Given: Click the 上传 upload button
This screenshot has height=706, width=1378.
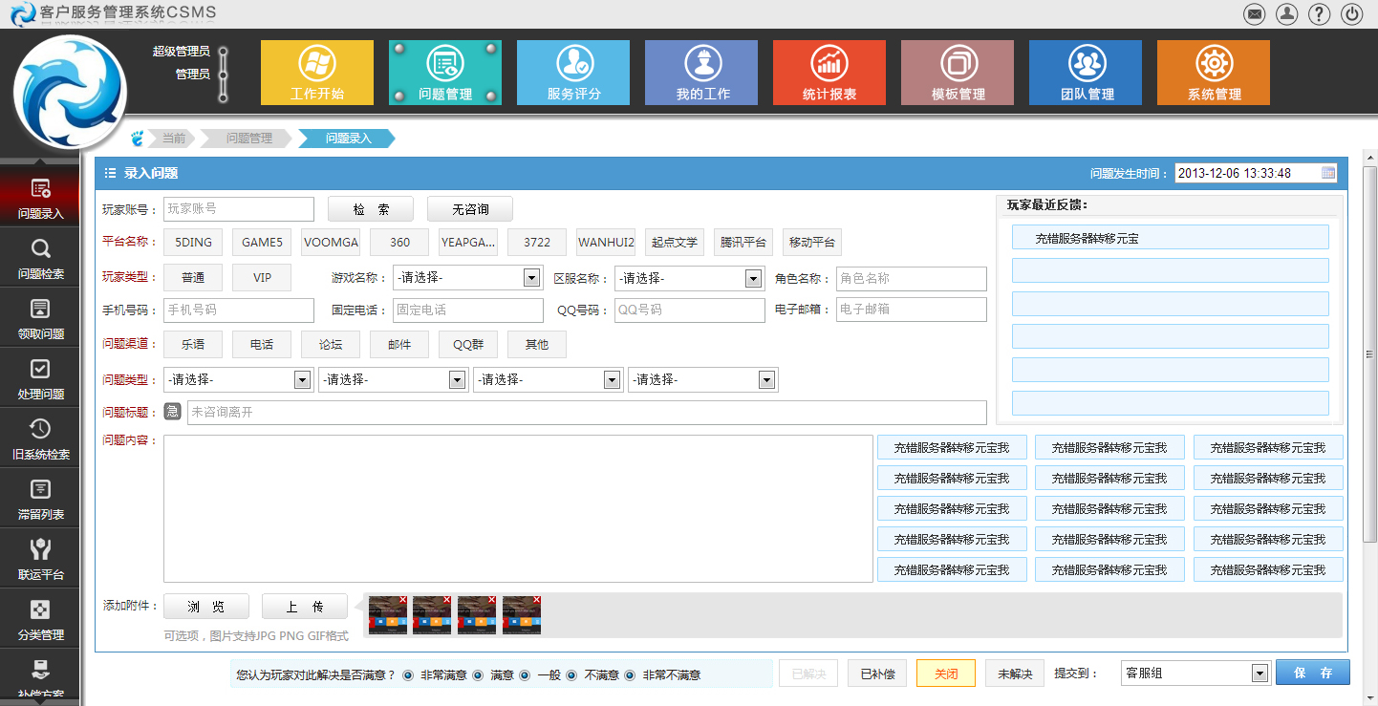Looking at the screenshot, I should click(305, 607).
